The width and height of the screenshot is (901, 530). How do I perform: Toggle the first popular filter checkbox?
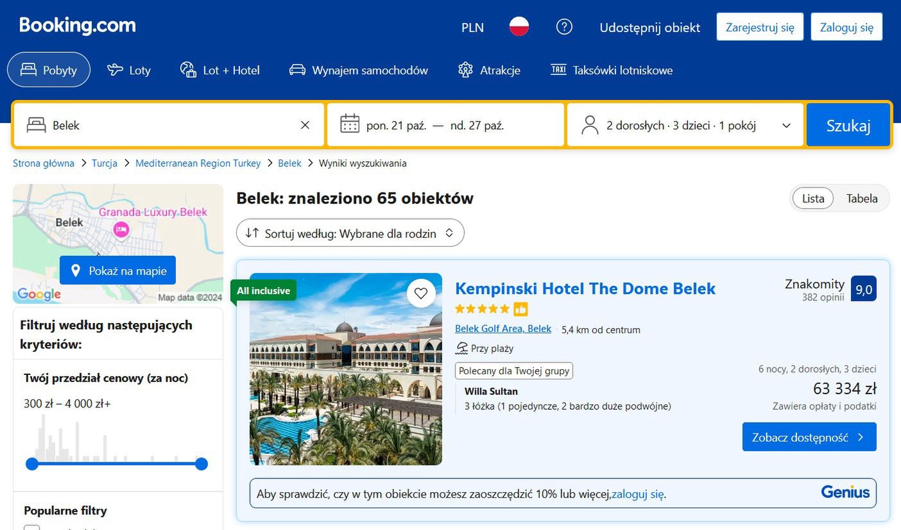(32, 527)
